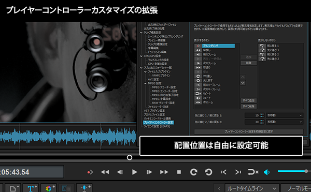Screen dimensions: 311x192
Task: Click the 削除 button between the lists
Action: click(x=249, y=63)
